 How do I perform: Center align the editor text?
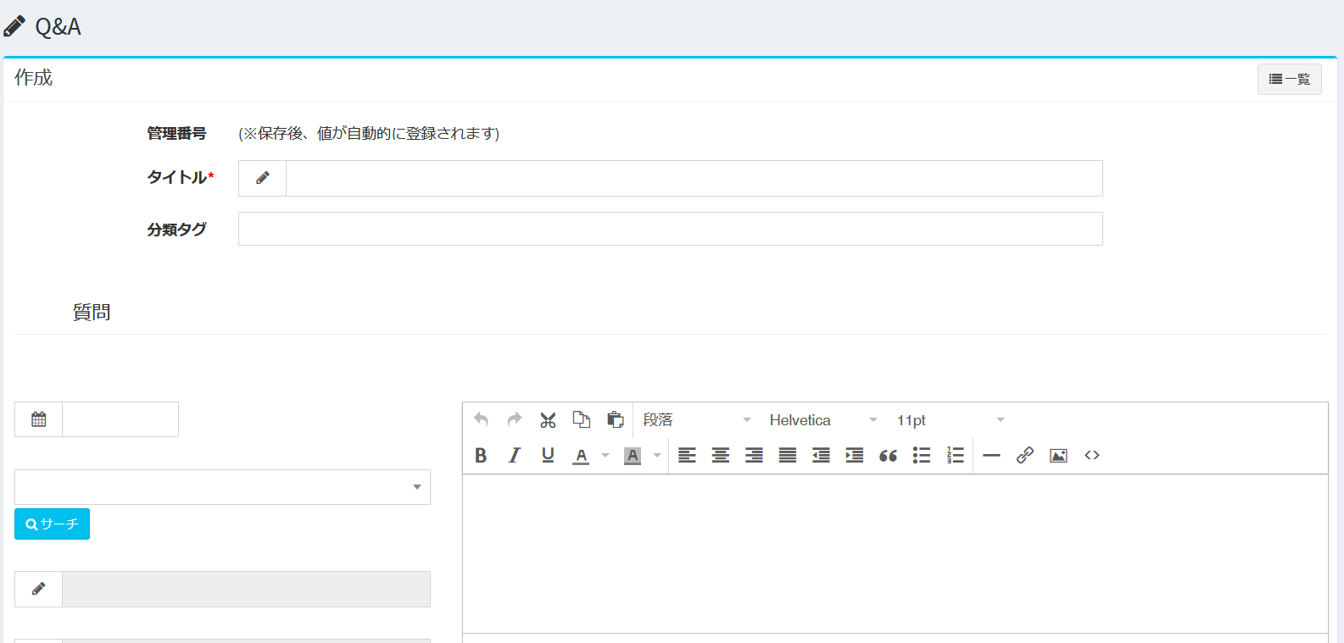[x=721, y=456]
